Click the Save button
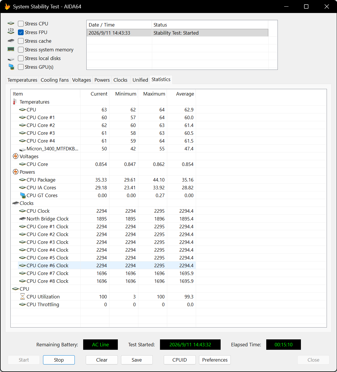The image size is (337, 372). point(137,360)
